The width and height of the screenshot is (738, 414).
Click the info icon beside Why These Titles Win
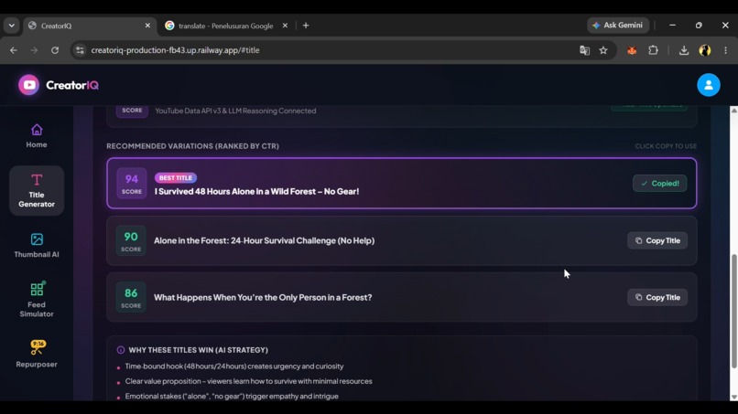click(121, 350)
